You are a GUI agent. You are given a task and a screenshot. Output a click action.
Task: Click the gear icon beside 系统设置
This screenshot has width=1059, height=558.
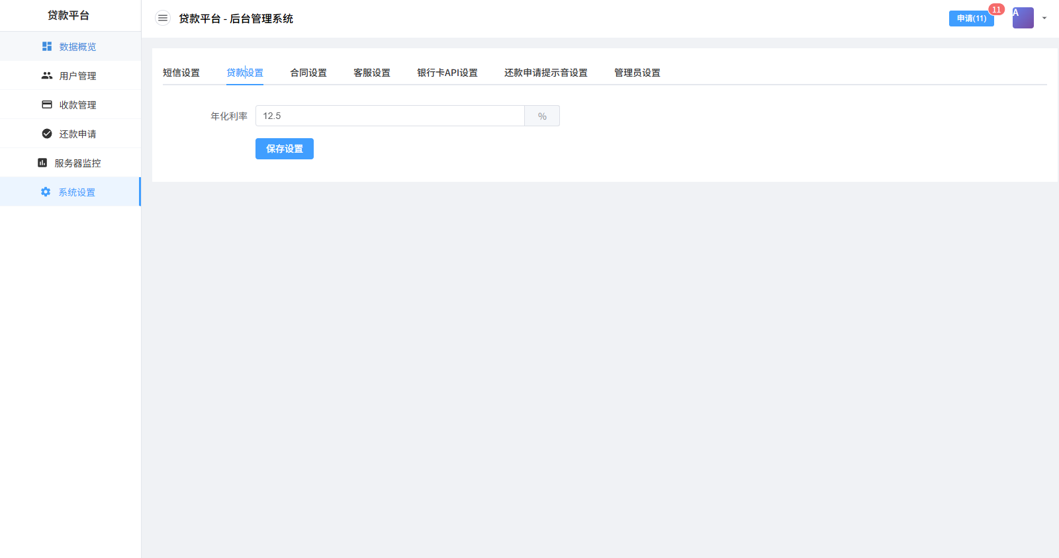pos(46,192)
